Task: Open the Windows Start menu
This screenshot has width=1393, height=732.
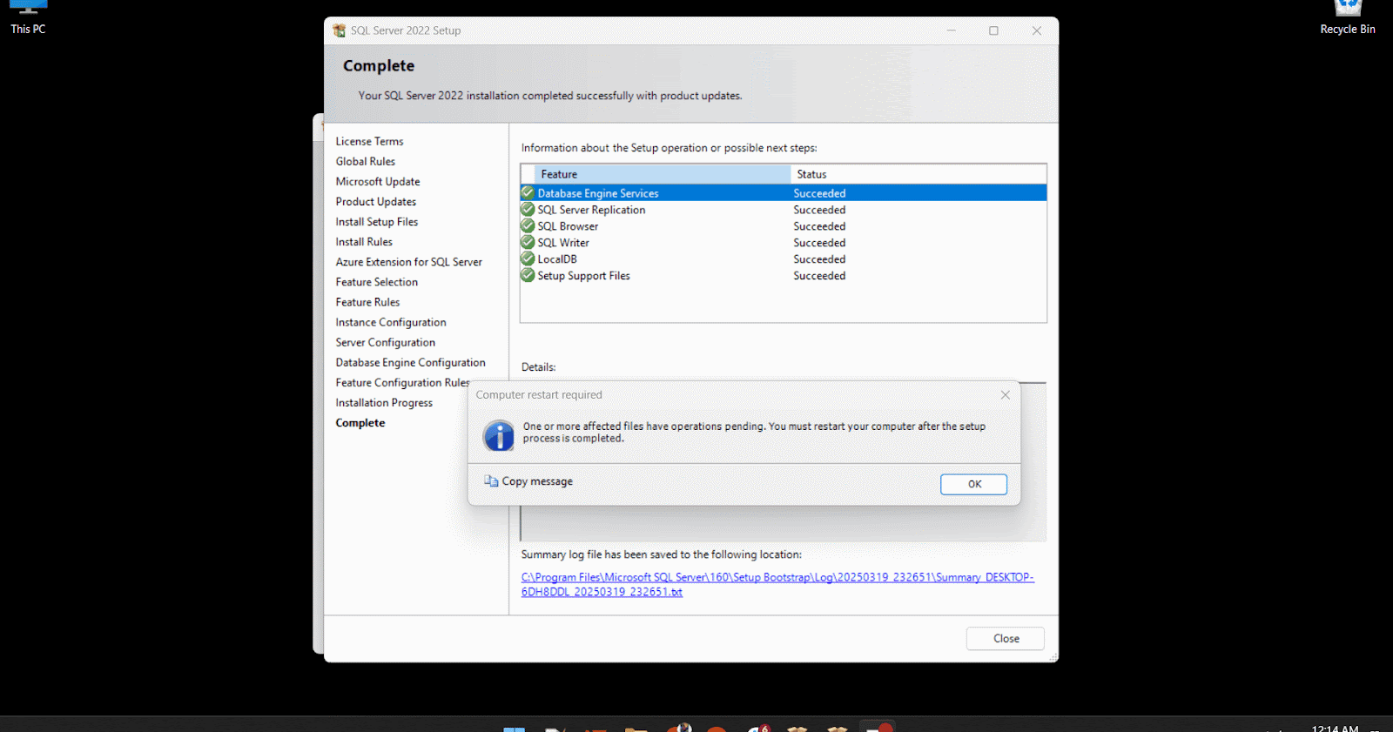Action: [x=515, y=728]
